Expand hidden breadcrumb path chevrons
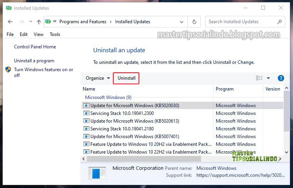The height and width of the screenshot is (188, 293). tap(55, 21)
